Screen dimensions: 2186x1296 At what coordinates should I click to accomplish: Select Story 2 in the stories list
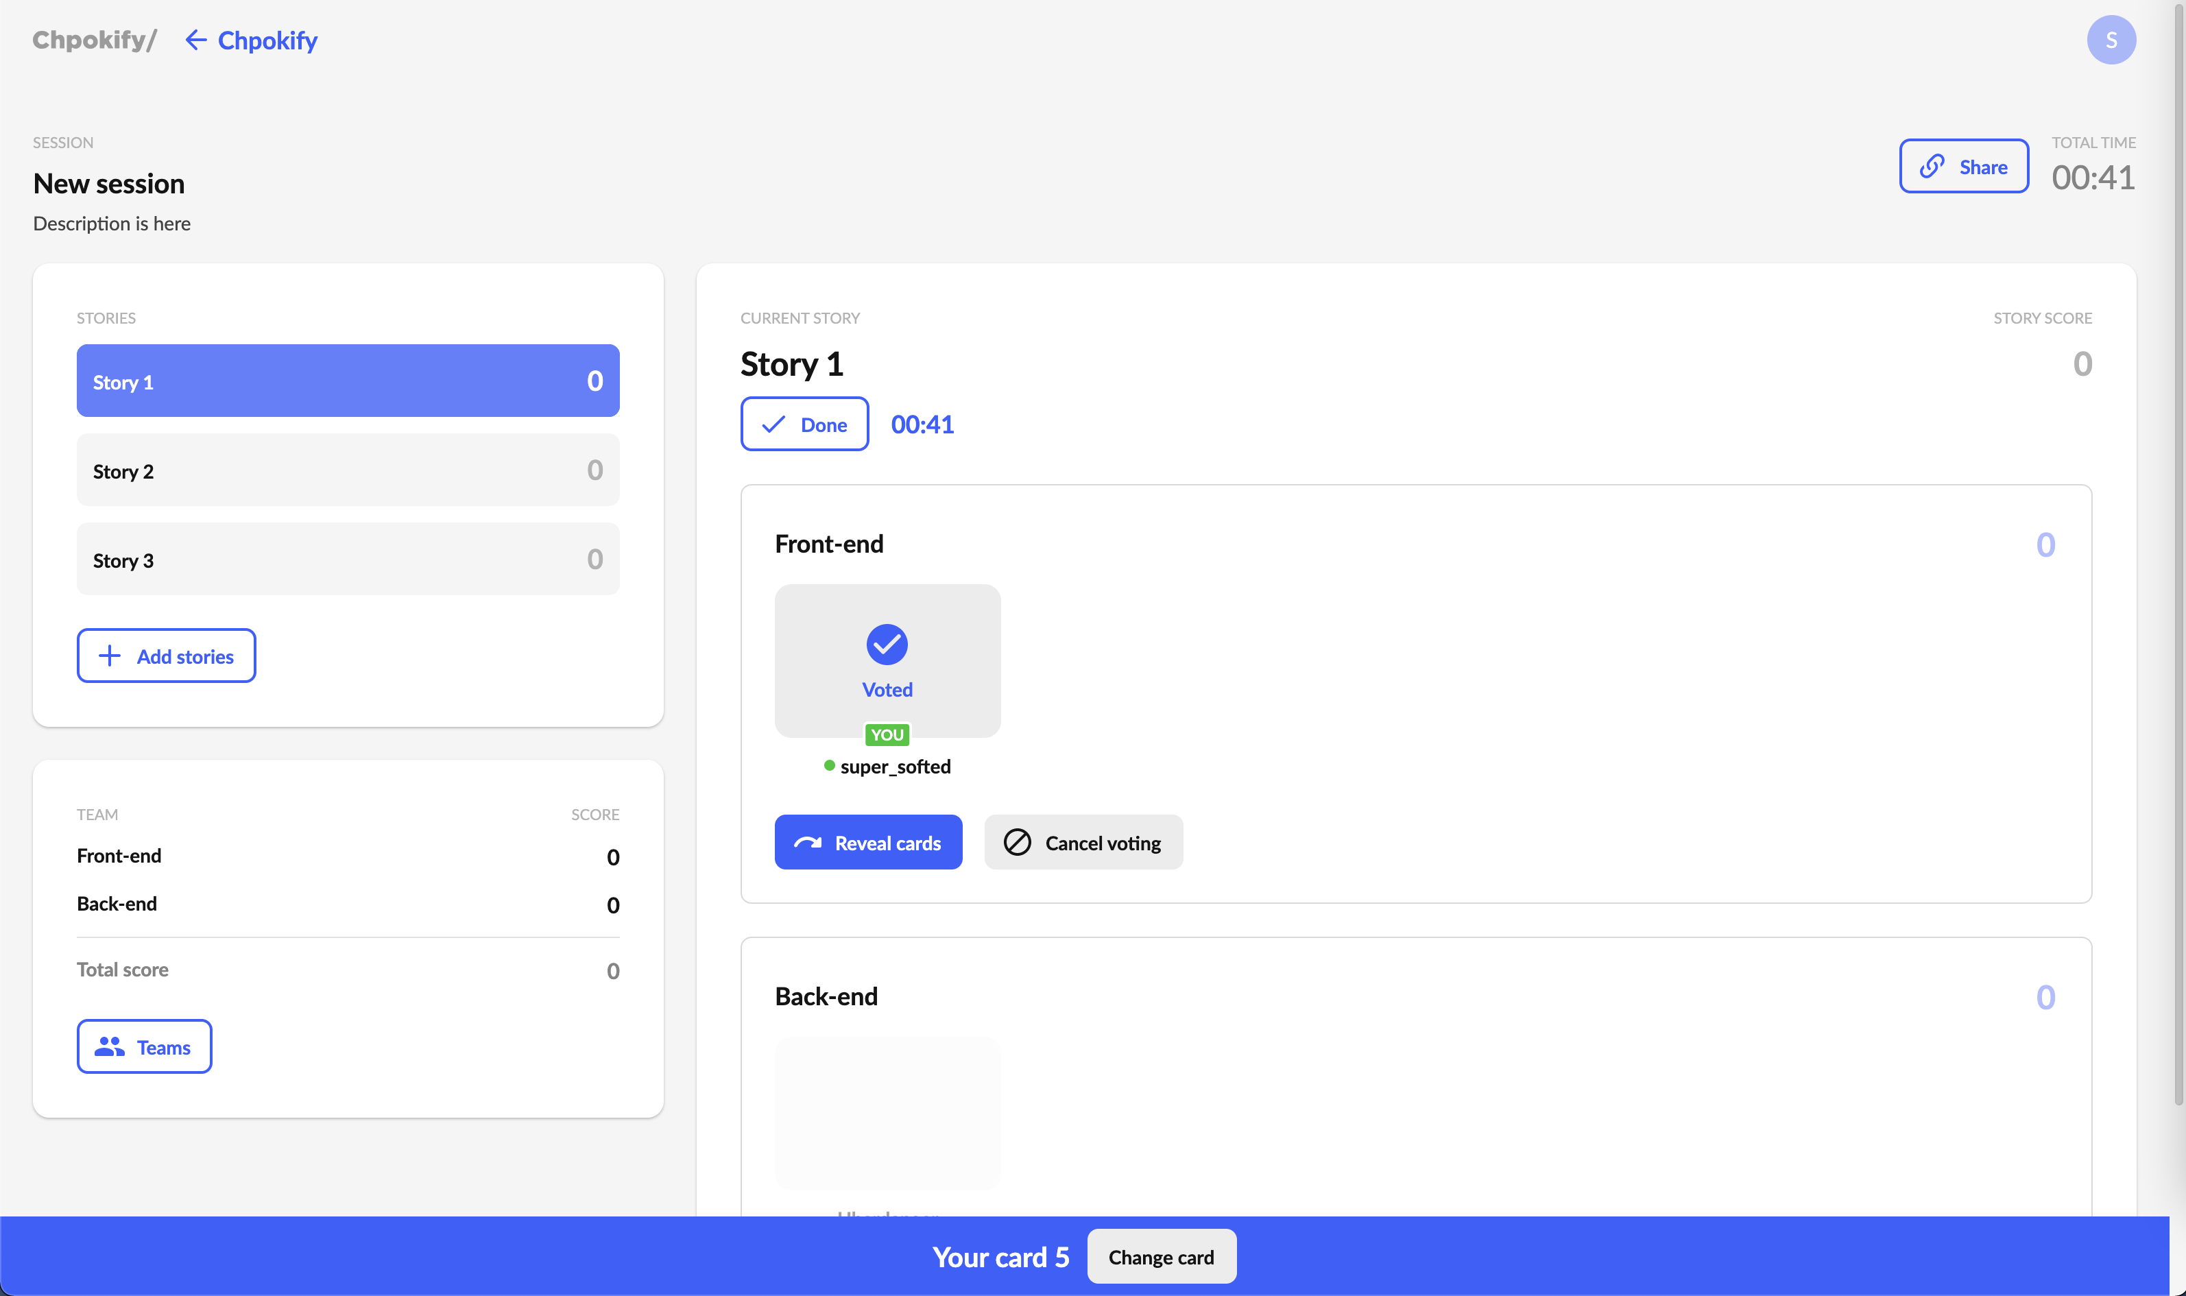pyautogui.click(x=348, y=470)
